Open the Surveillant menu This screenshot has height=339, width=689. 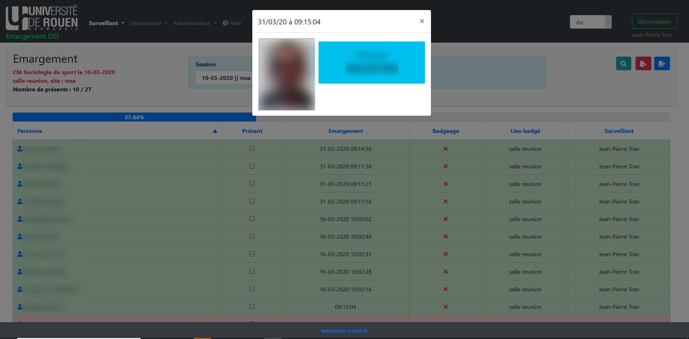tap(106, 23)
